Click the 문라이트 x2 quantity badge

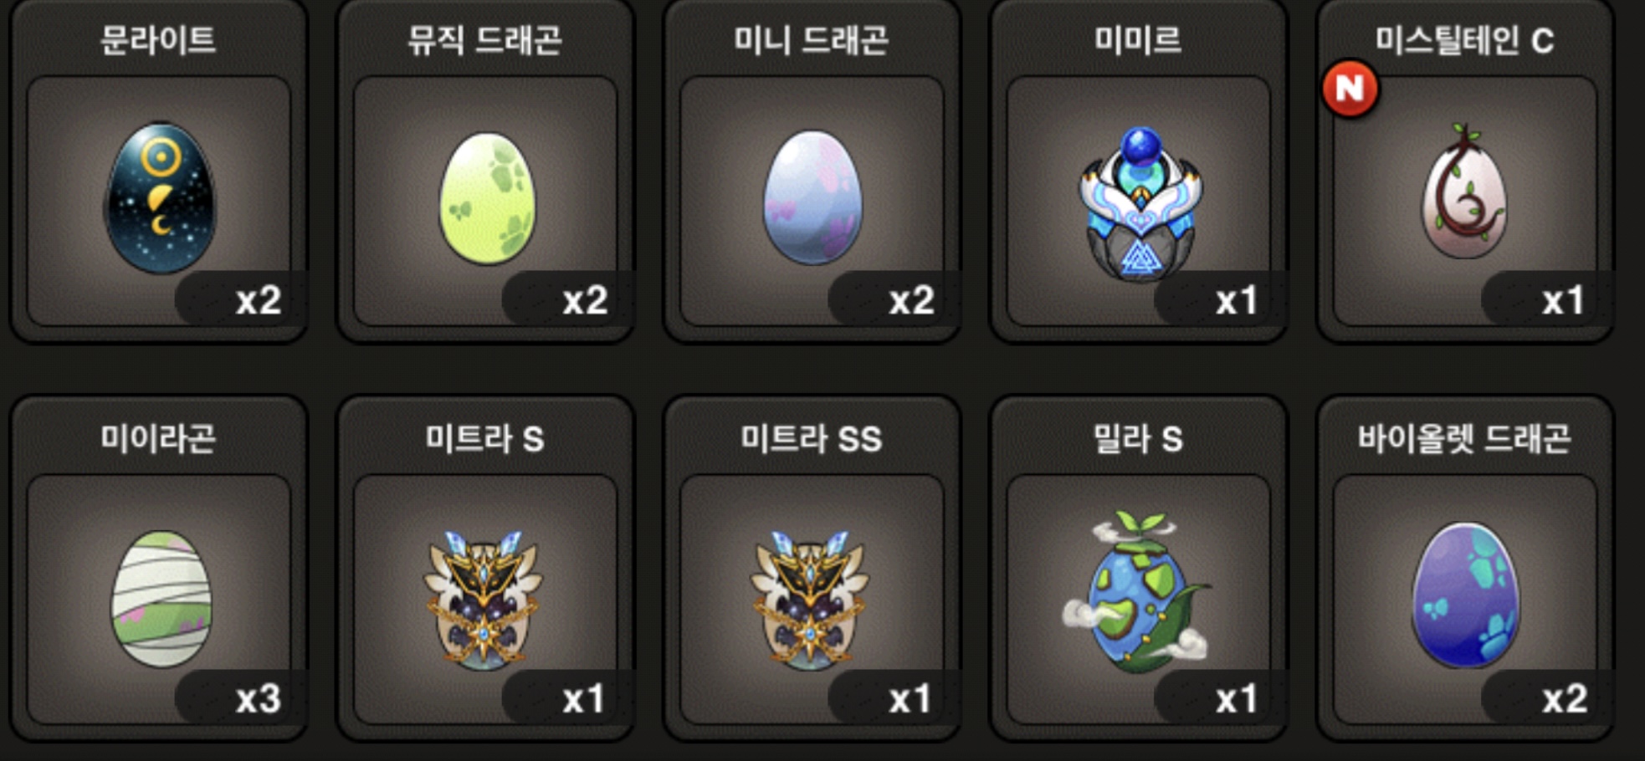[x=240, y=299]
